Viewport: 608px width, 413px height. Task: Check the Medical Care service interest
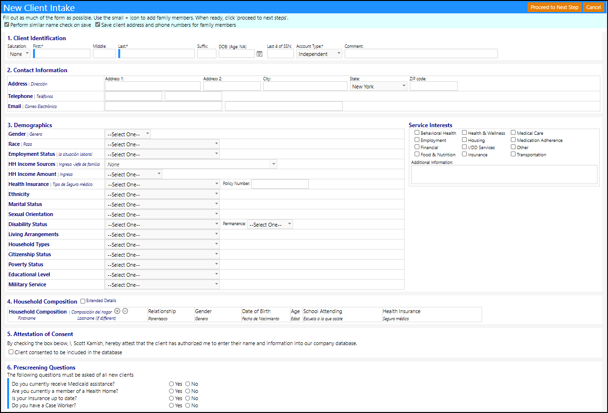pos(513,133)
